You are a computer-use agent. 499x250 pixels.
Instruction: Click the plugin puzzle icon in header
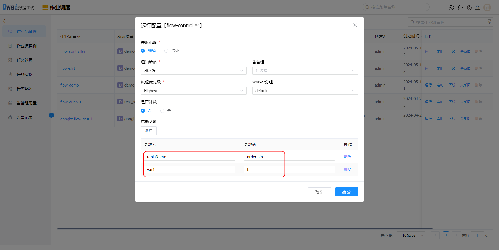(461, 8)
